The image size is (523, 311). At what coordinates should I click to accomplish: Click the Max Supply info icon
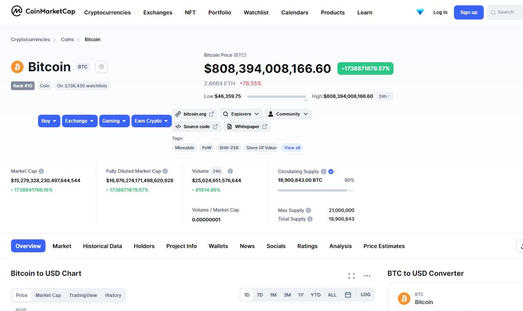(x=308, y=211)
